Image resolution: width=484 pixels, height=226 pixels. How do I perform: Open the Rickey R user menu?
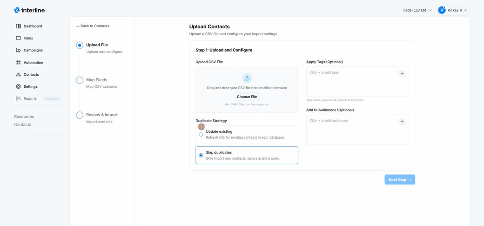pyautogui.click(x=453, y=10)
